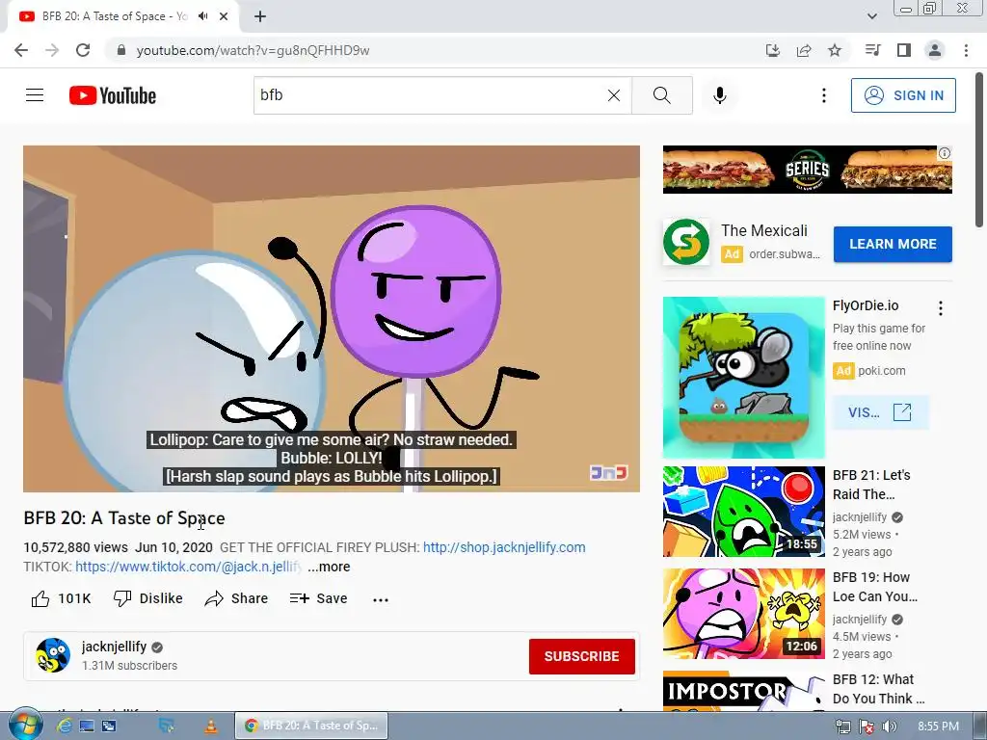Screen dimensions: 987x740
Task: Open the jacknjellify channel avatar
Action: (53, 655)
